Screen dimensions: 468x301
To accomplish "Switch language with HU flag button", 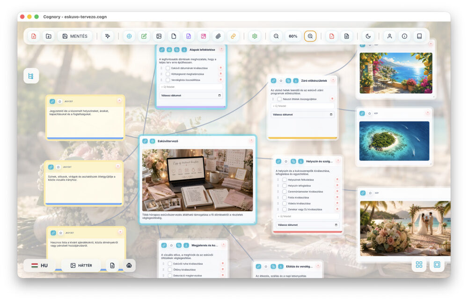I will 40,265.
